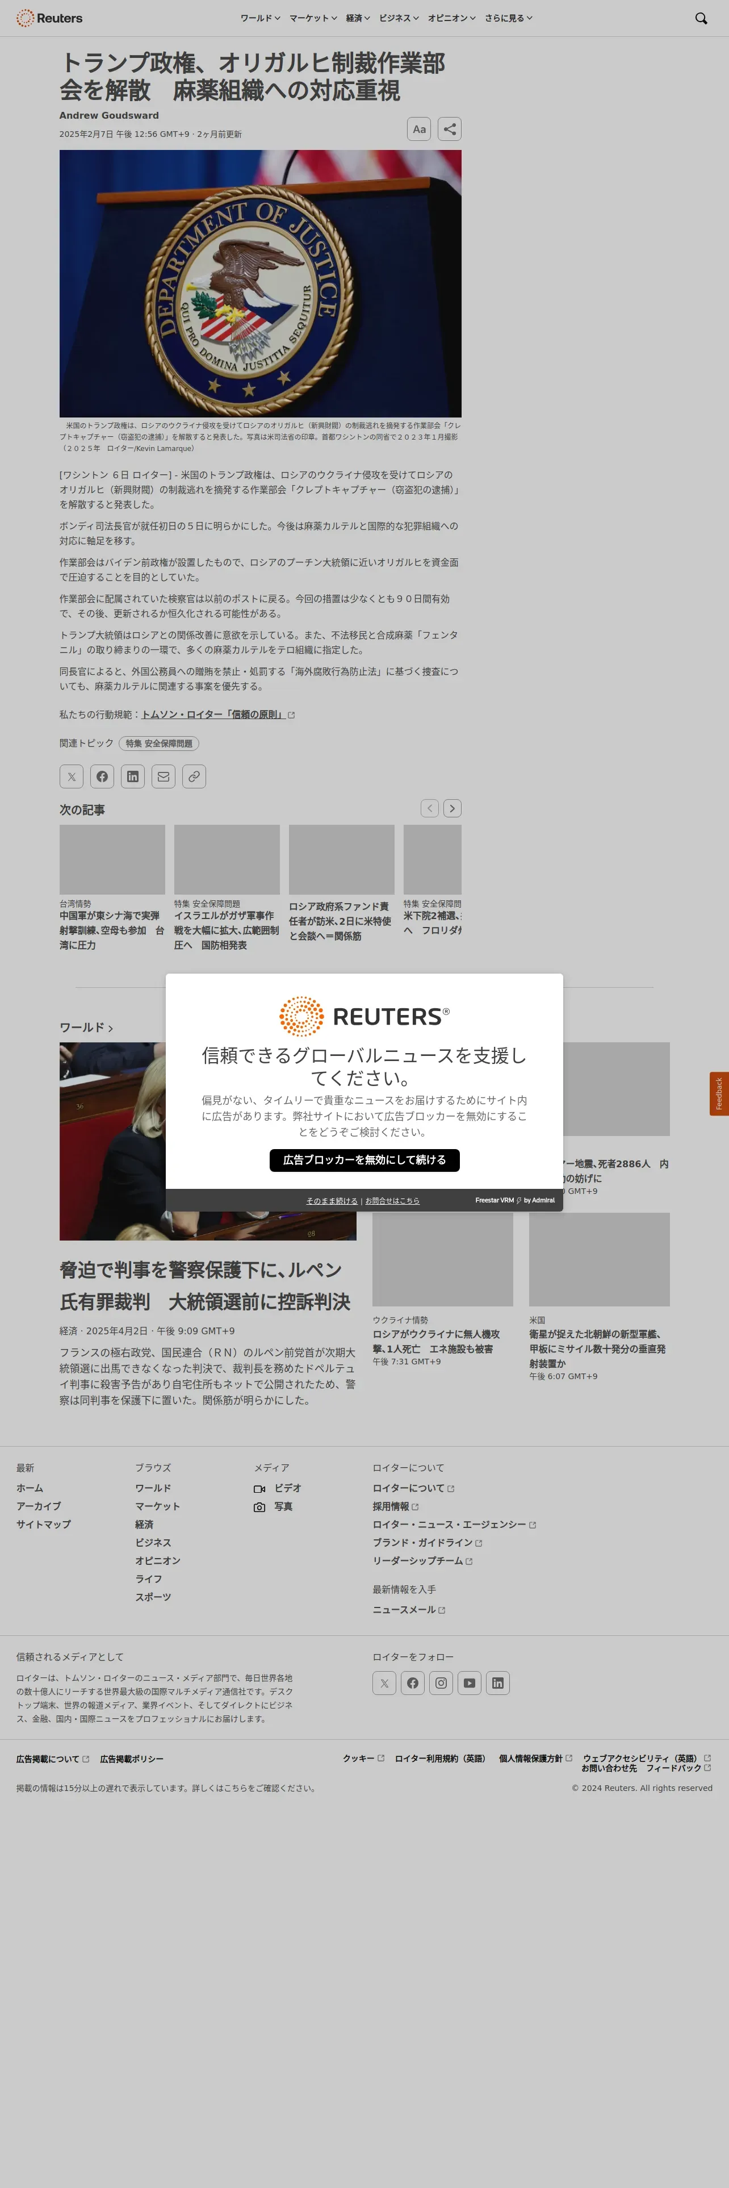Image resolution: width=729 pixels, height=2188 pixels.
Task: Share article on LinkedIn below text
Action: pyautogui.click(x=132, y=776)
